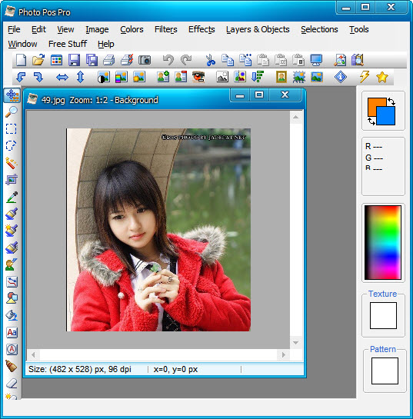Image resolution: width=413 pixels, height=419 pixels.
Task: Click horizontal scrollbar right arrow in 49.jpg
Action: [284, 355]
